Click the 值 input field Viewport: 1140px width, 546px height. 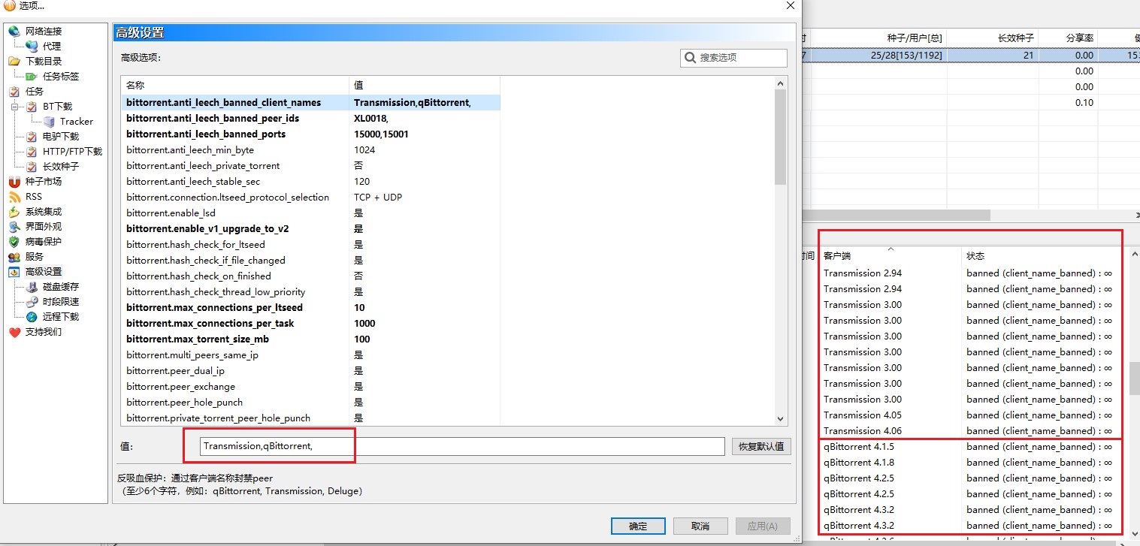[462, 446]
